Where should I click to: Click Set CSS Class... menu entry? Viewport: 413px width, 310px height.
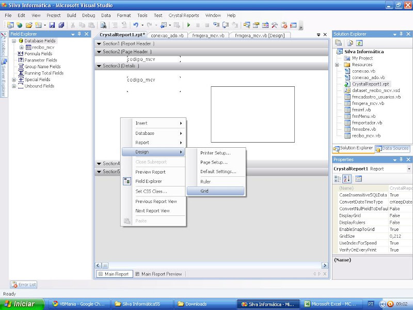coord(153,191)
